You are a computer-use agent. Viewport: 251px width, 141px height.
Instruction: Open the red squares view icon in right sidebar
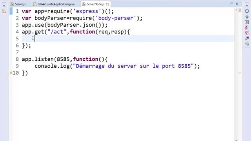coord(247,27)
